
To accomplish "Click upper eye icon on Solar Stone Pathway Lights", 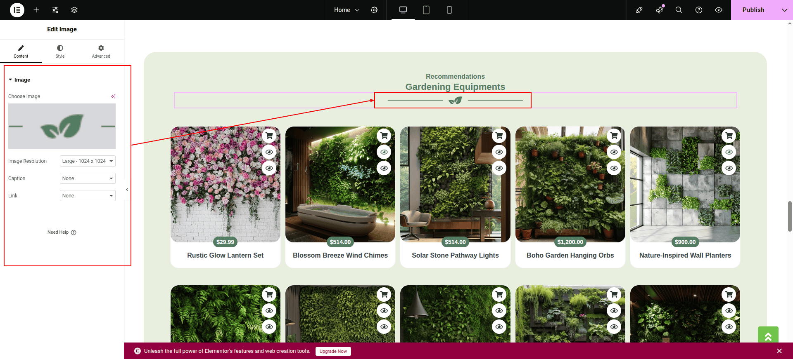I will (499, 152).
